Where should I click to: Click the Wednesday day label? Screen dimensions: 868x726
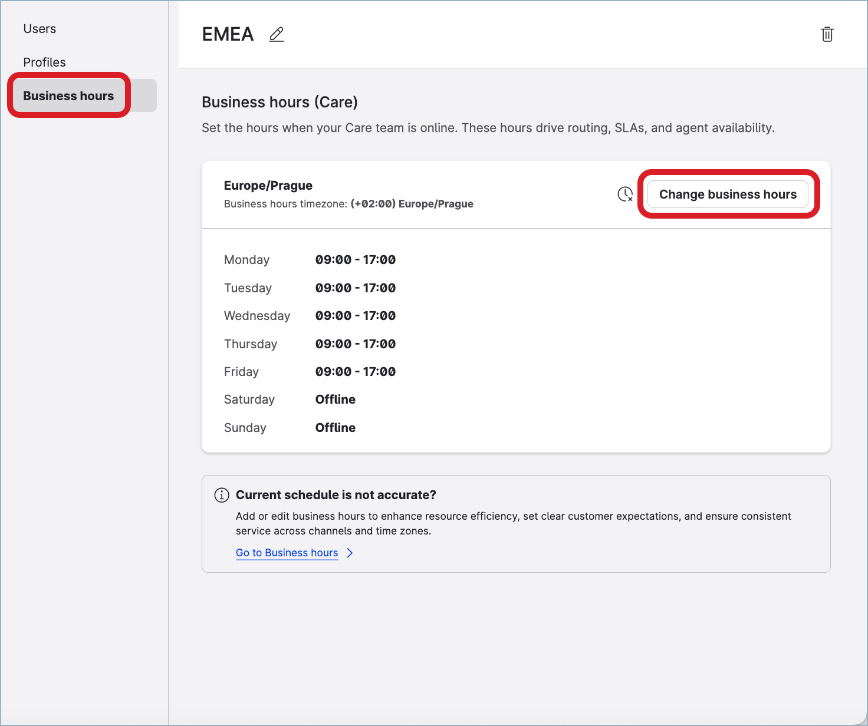pyautogui.click(x=257, y=316)
